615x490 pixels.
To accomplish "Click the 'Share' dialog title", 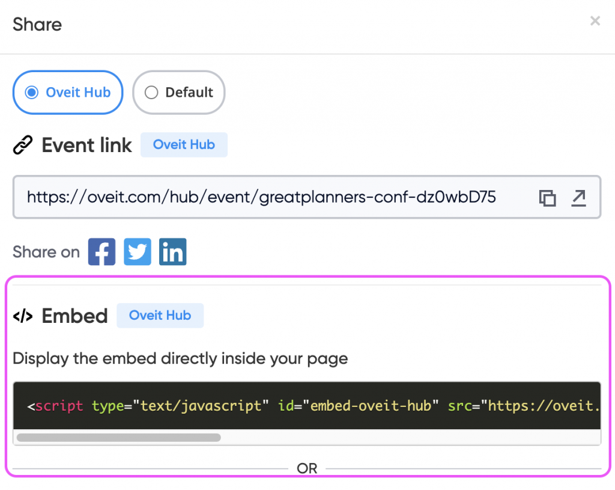I will [x=37, y=24].
